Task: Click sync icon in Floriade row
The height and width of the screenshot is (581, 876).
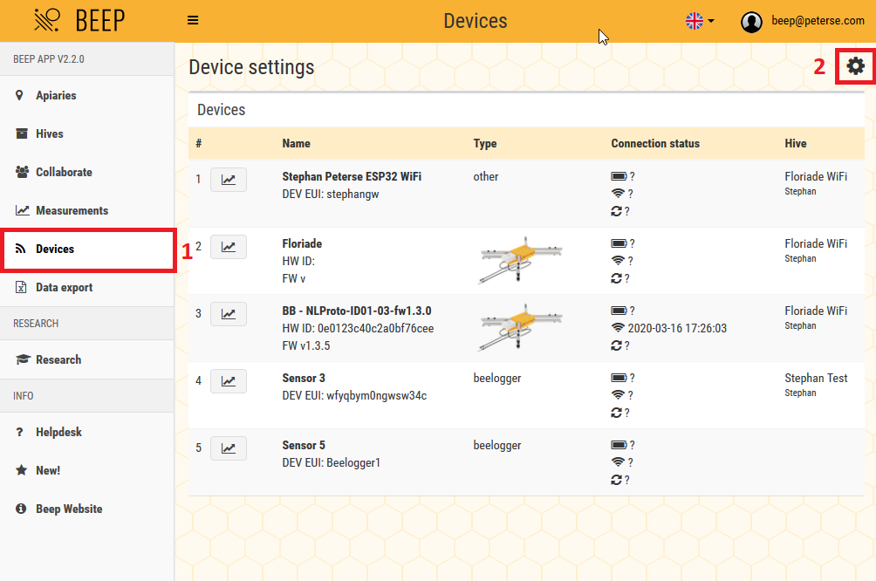Action: pyautogui.click(x=616, y=278)
